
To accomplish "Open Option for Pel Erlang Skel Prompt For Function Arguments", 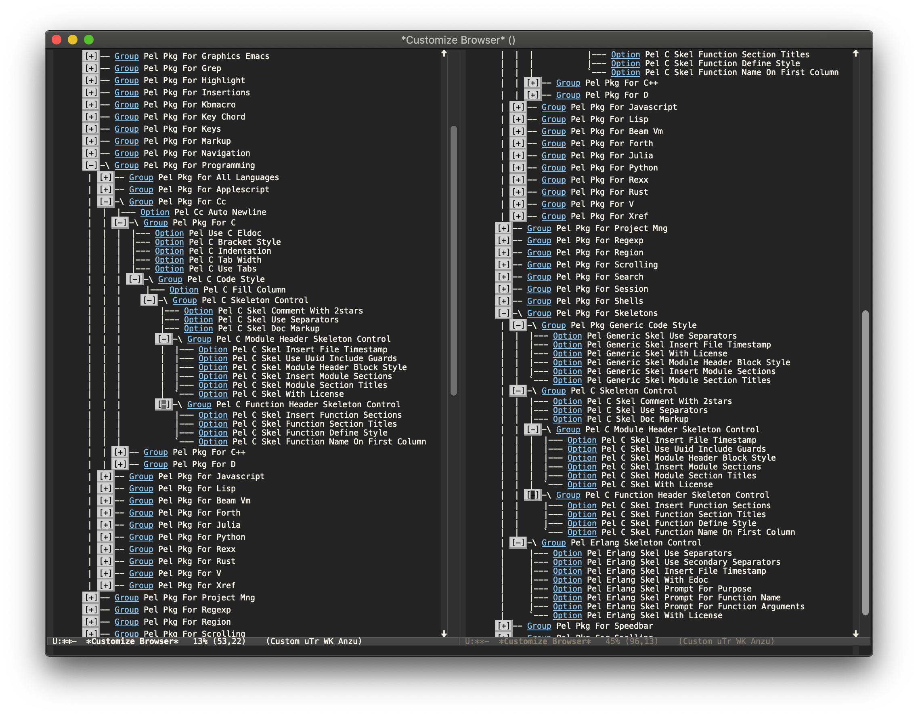I will tap(567, 606).
